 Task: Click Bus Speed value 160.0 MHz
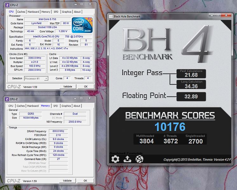click(x=35, y=66)
